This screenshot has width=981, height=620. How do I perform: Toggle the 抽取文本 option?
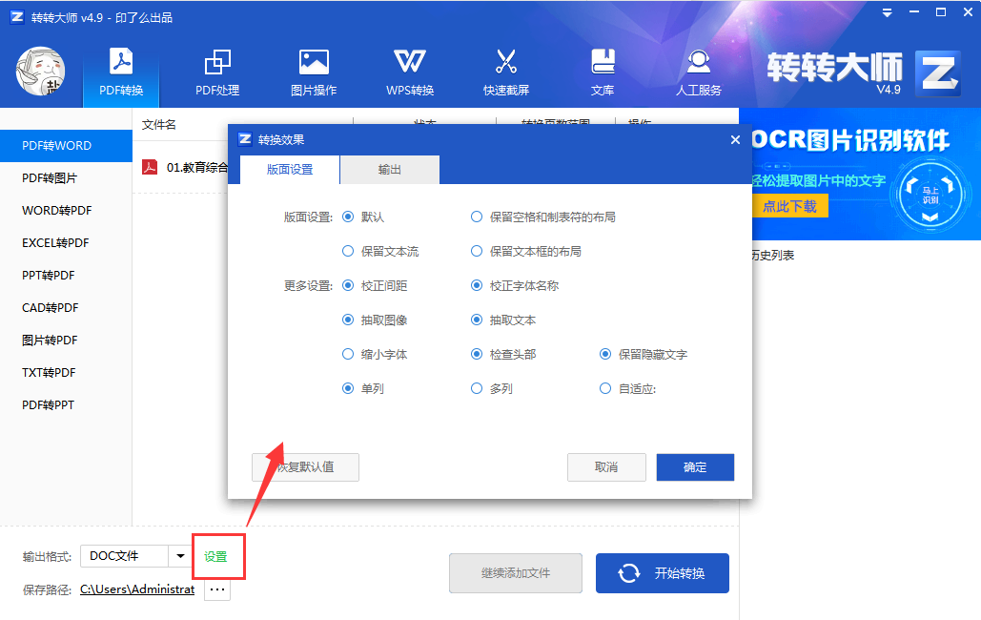[x=477, y=320]
